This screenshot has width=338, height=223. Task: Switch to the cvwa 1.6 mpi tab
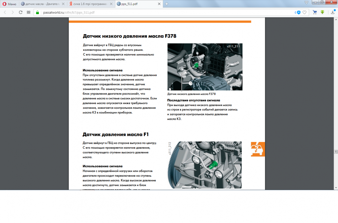coord(92,4)
